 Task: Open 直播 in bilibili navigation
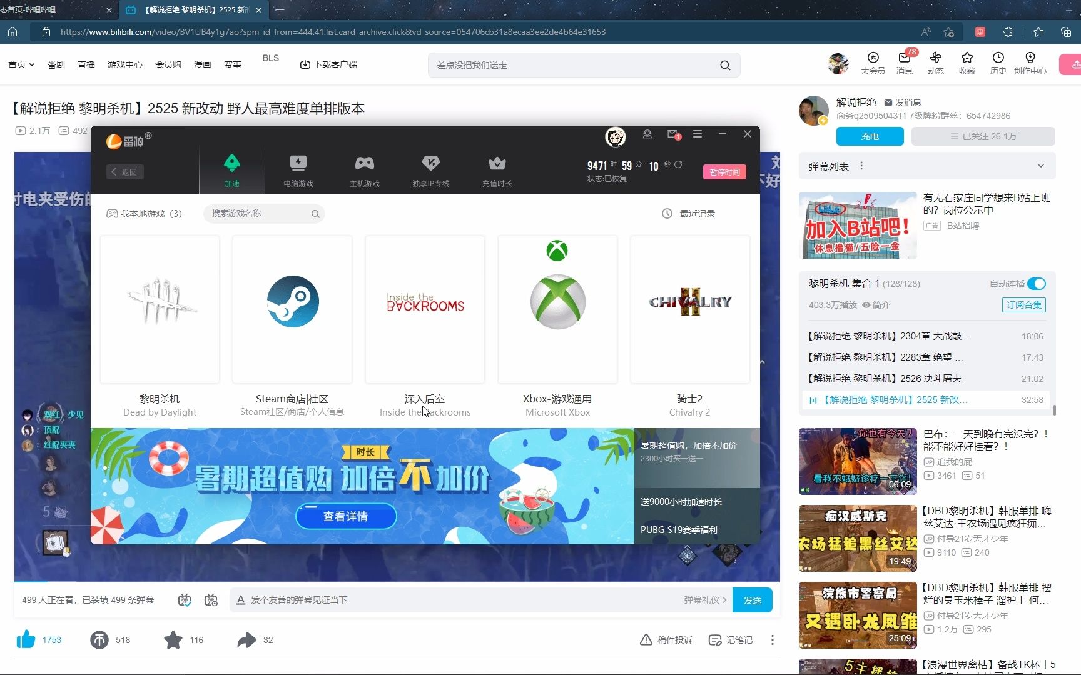click(x=86, y=64)
